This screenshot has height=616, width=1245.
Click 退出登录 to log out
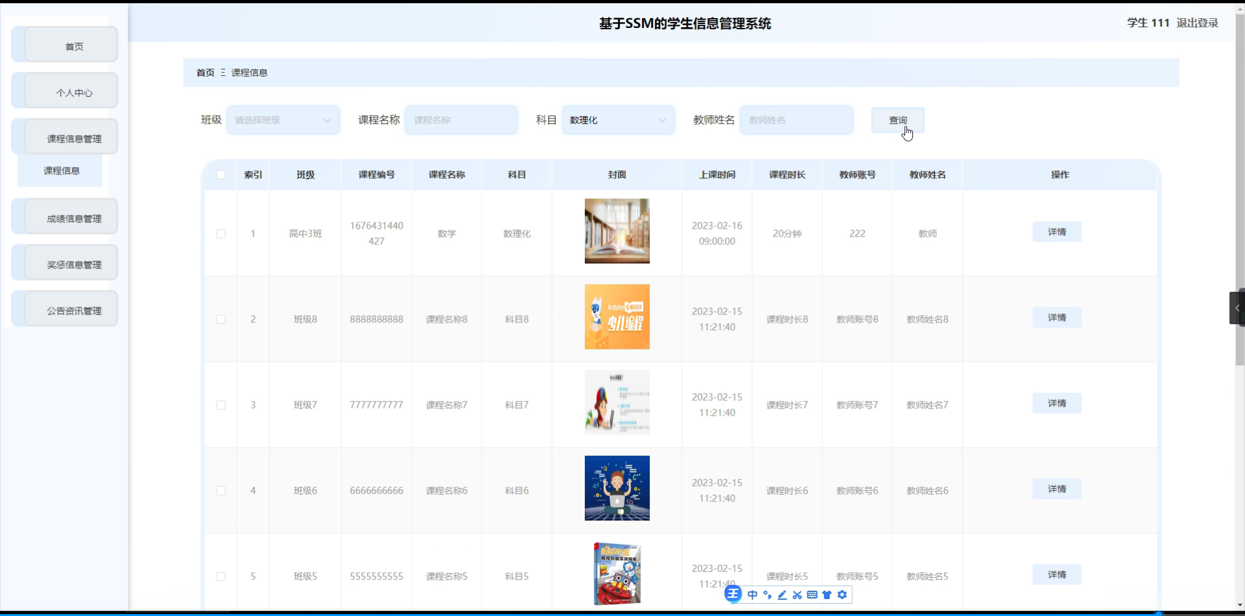coord(1197,23)
